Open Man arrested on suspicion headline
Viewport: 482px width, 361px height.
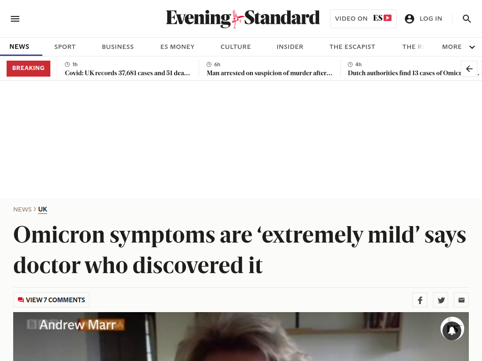point(269,73)
